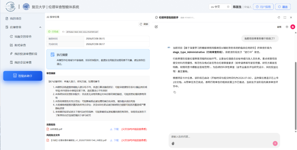Open the 分析报告.pdf file
Image resolution: width=297 pixels, height=150 pixels.
56,129
